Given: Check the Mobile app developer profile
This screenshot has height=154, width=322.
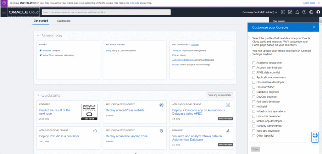Looking at the screenshot, I should click(254, 121).
